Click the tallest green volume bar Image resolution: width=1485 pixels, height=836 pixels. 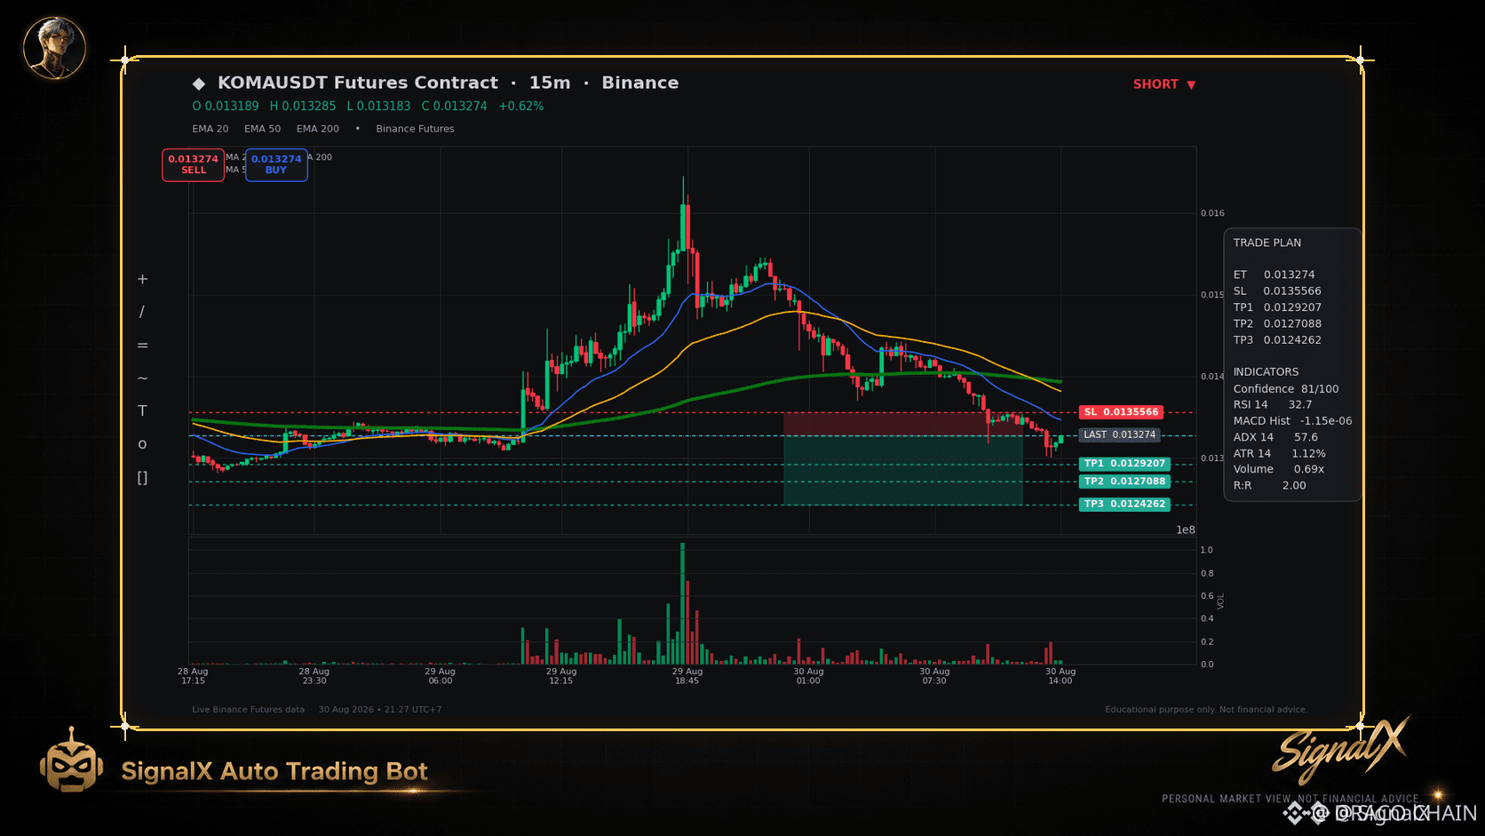click(682, 604)
